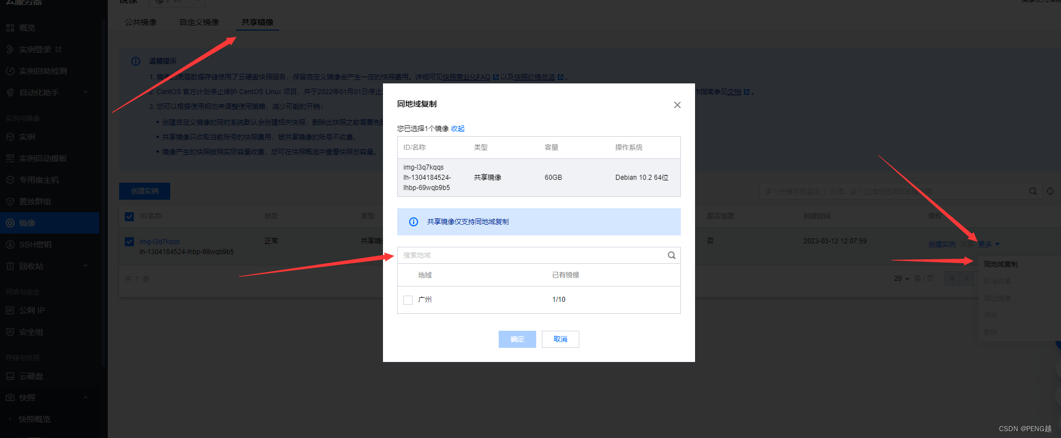Click the 实例 cube icon in sidebar
Screen dimensions: 1061x438
coord(10,137)
